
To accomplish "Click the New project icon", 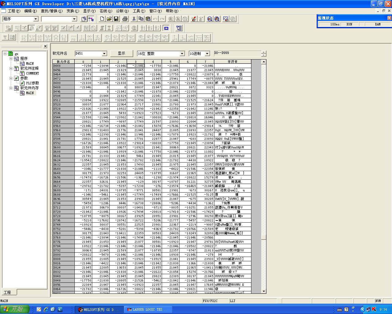I will click(102, 19).
